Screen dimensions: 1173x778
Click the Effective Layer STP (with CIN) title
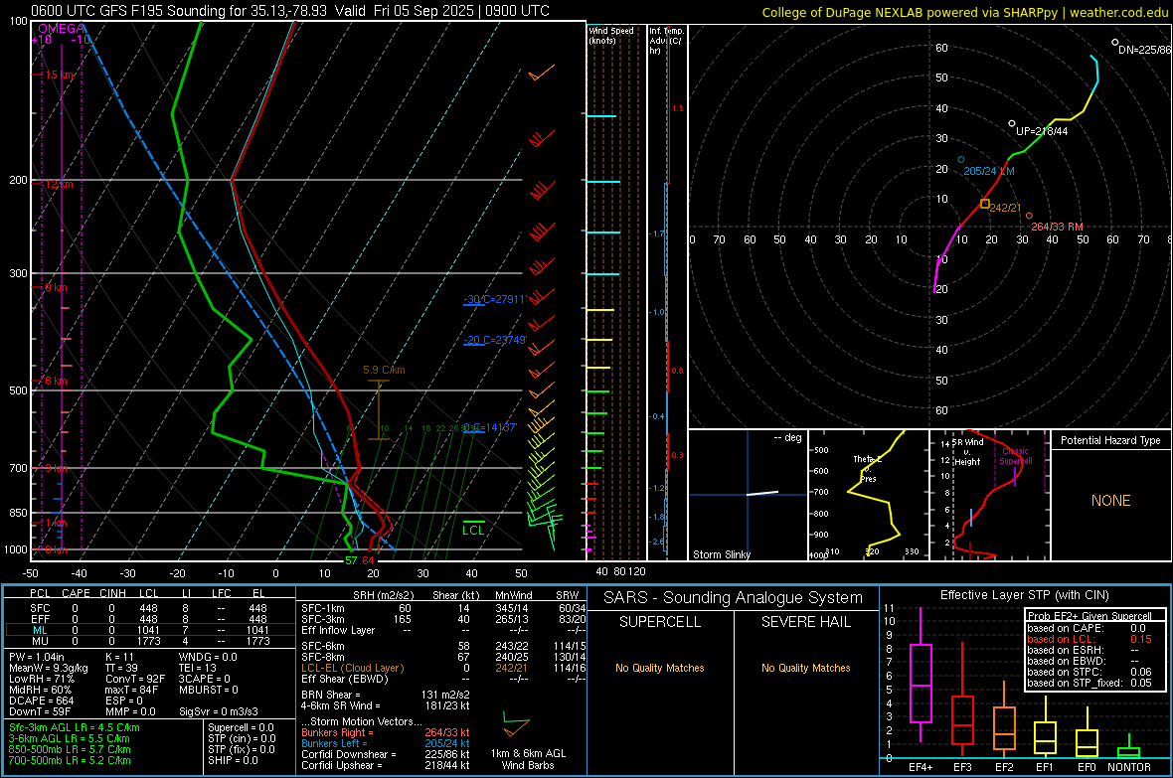1024,595
